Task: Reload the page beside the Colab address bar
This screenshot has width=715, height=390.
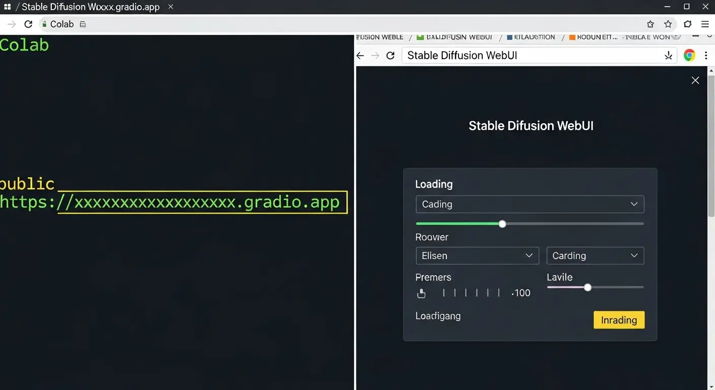Action: [x=28, y=24]
